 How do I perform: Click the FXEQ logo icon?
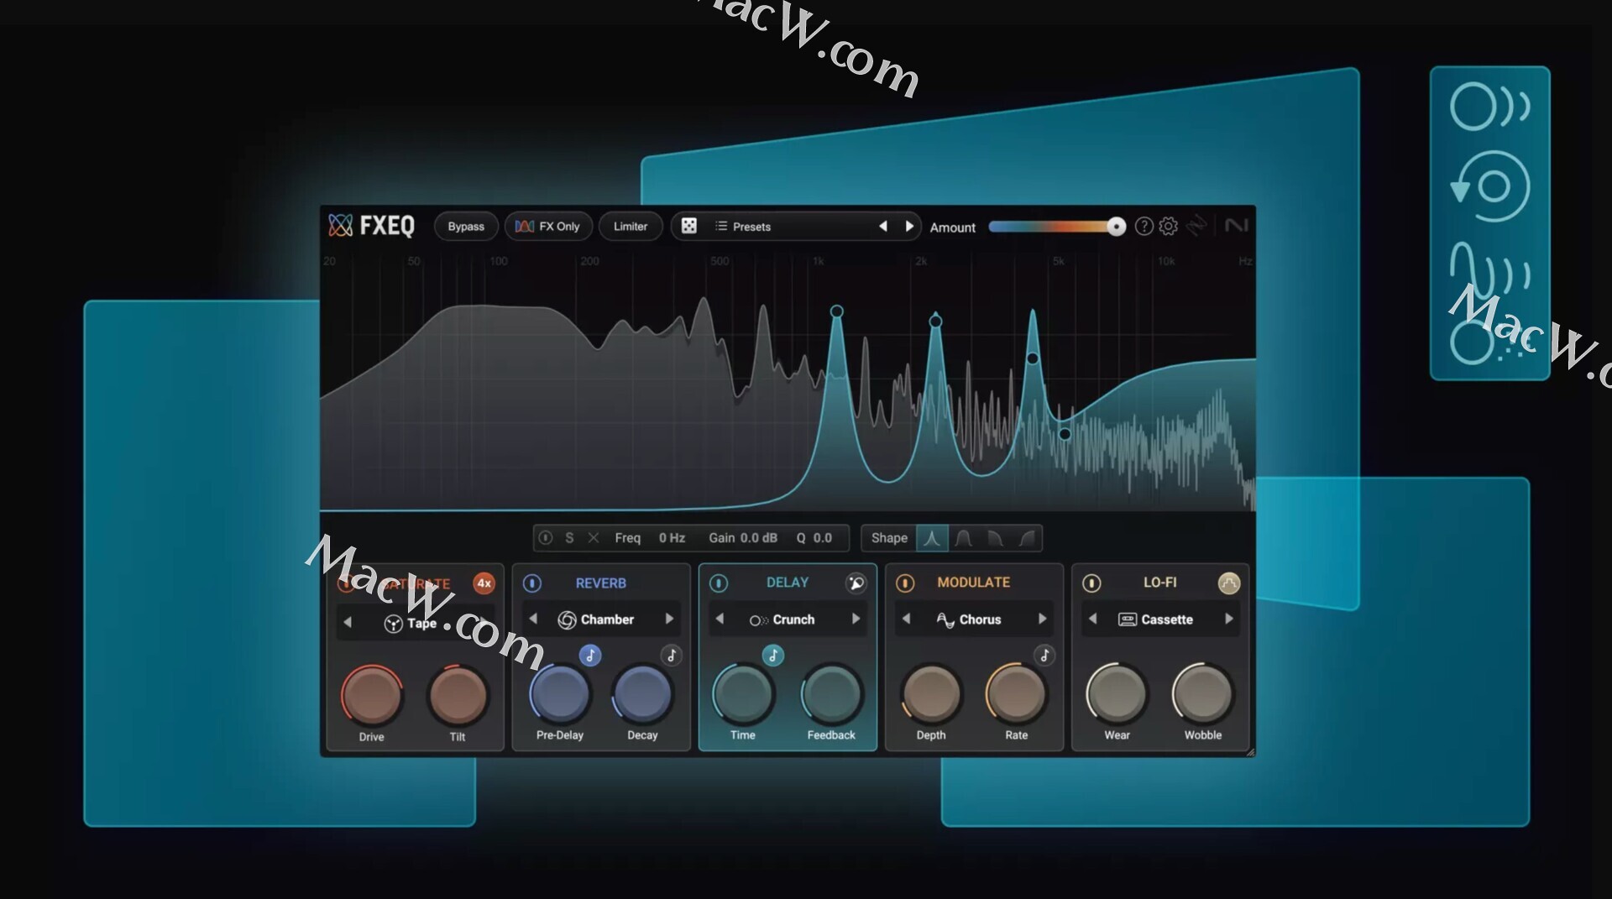pyautogui.click(x=340, y=225)
